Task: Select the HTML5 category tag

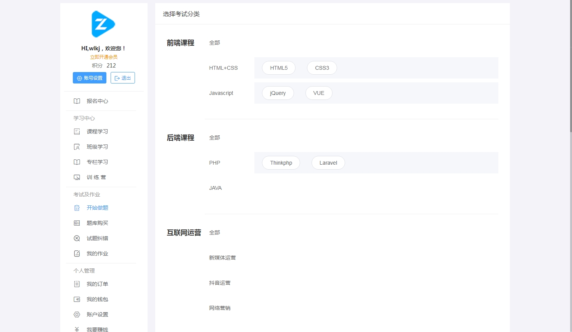Action: coord(279,68)
